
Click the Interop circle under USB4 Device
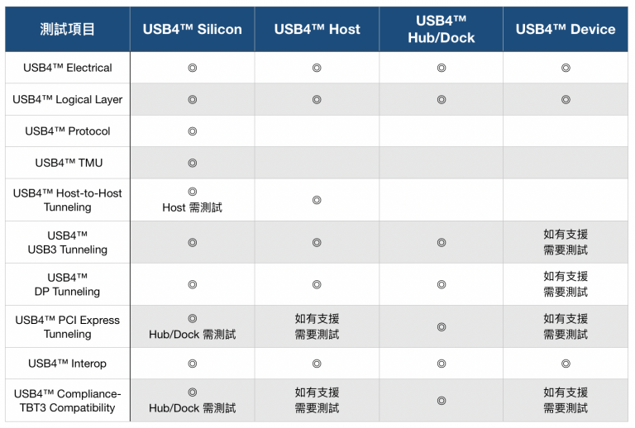pos(566,363)
